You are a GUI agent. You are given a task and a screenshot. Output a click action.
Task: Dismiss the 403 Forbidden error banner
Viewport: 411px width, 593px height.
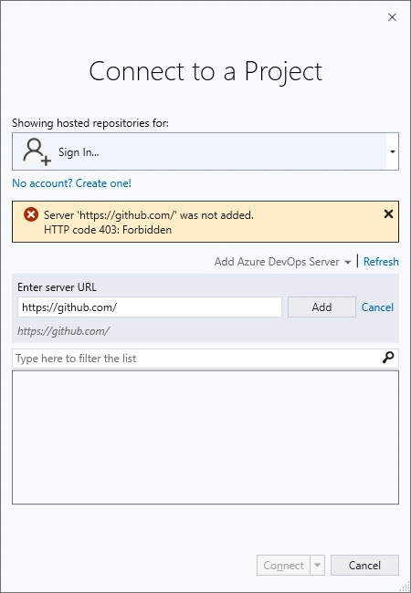coord(388,214)
